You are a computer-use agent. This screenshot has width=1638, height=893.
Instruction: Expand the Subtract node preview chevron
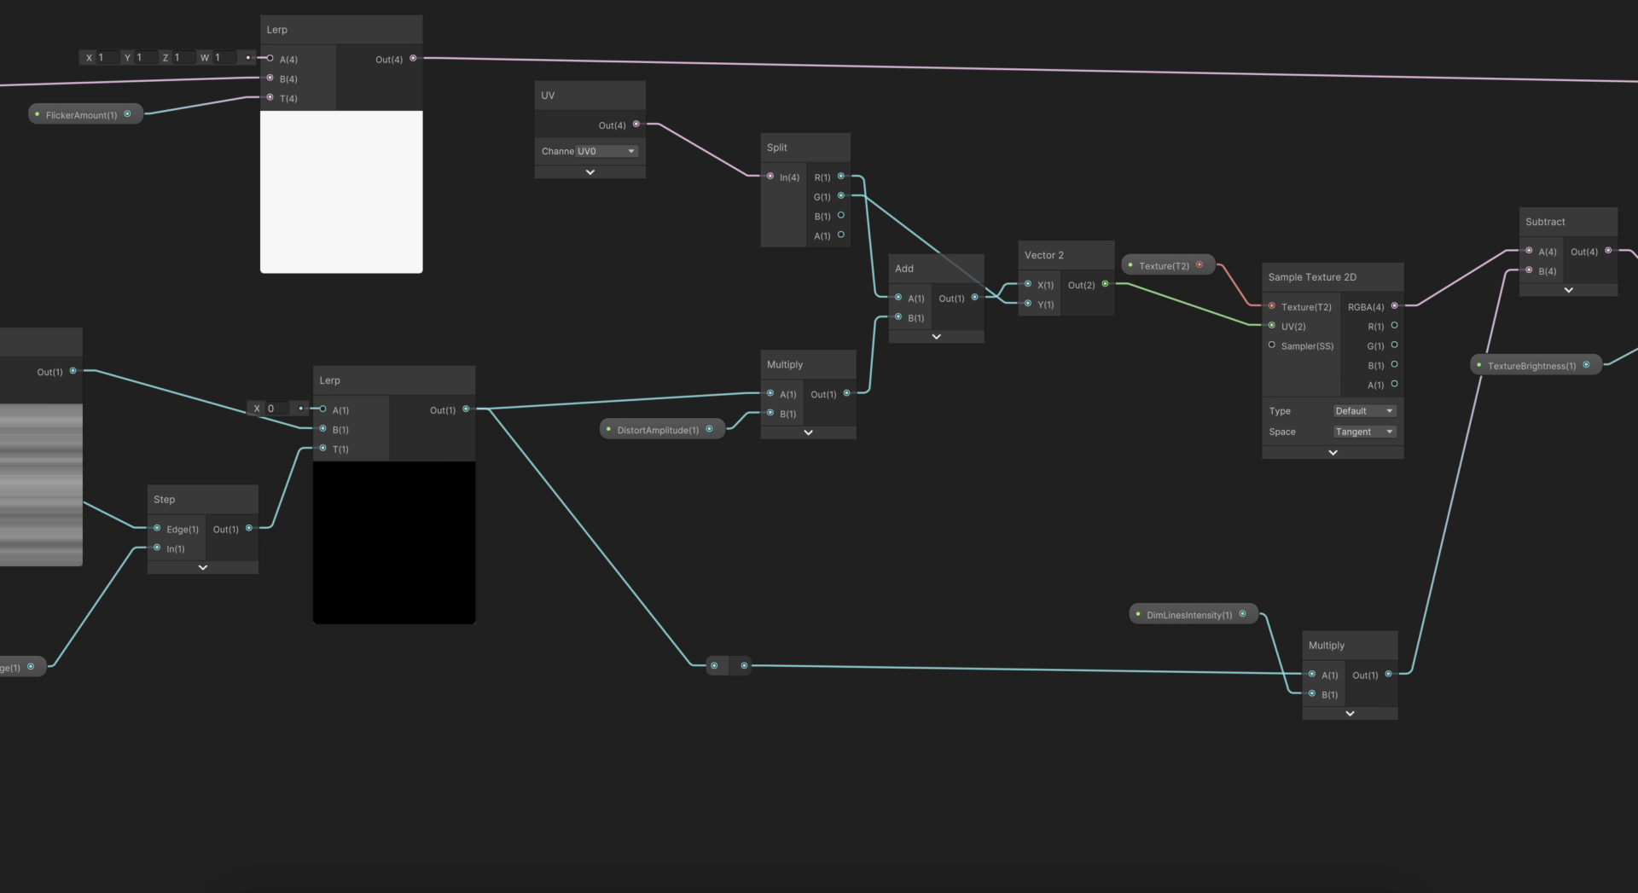[1568, 290]
